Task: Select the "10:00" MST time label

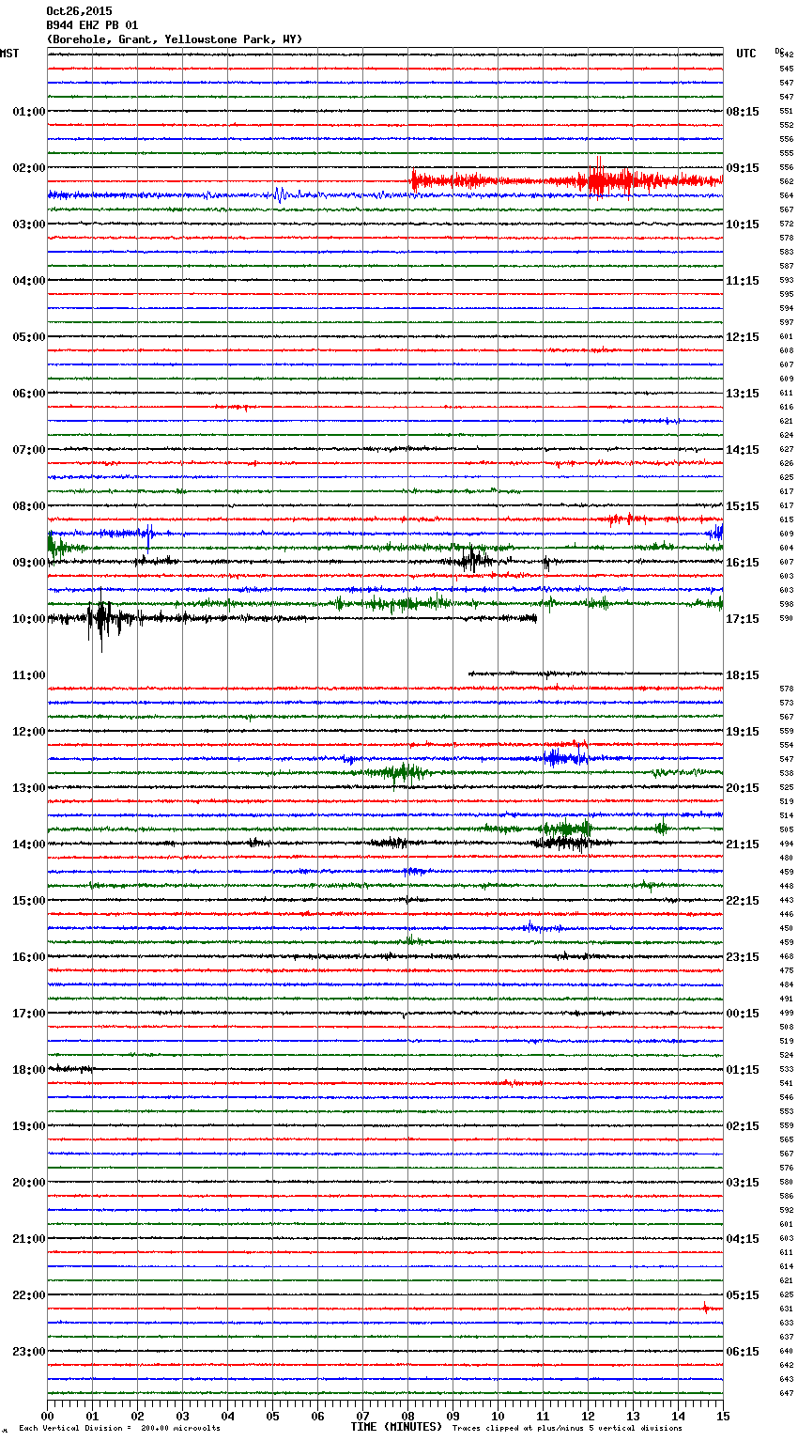Action: click(x=29, y=619)
